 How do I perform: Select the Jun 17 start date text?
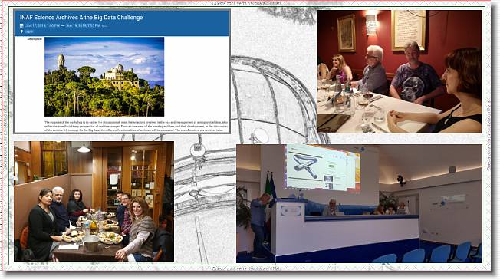(x=42, y=25)
